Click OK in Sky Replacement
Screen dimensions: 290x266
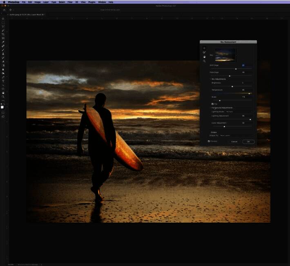click(x=248, y=142)
